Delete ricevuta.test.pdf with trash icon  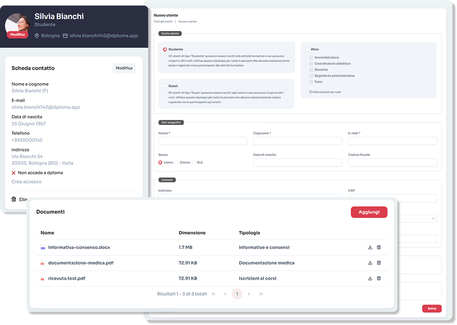coord(379,278)
